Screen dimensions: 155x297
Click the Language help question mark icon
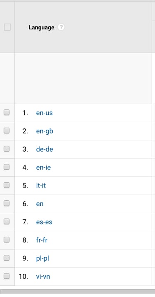point(61,27)
